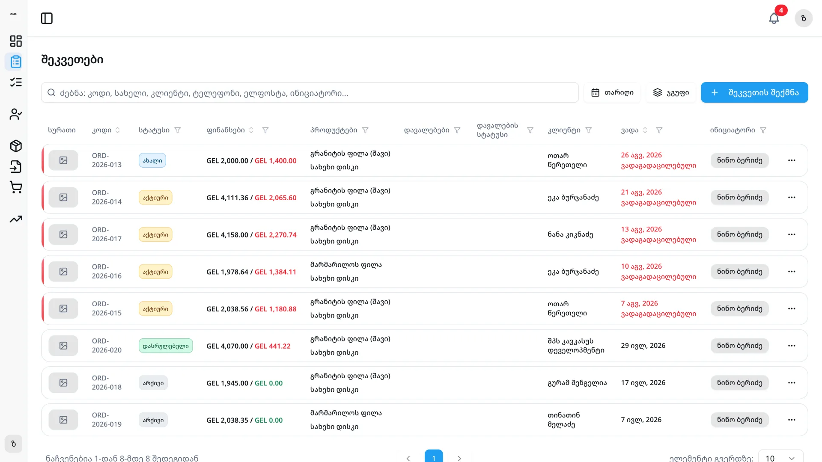Viewport: 822px width, 462px height.
Task: Click ნინო ბერიძე initiator chip on ORD-2026-018
Action: 739,383
